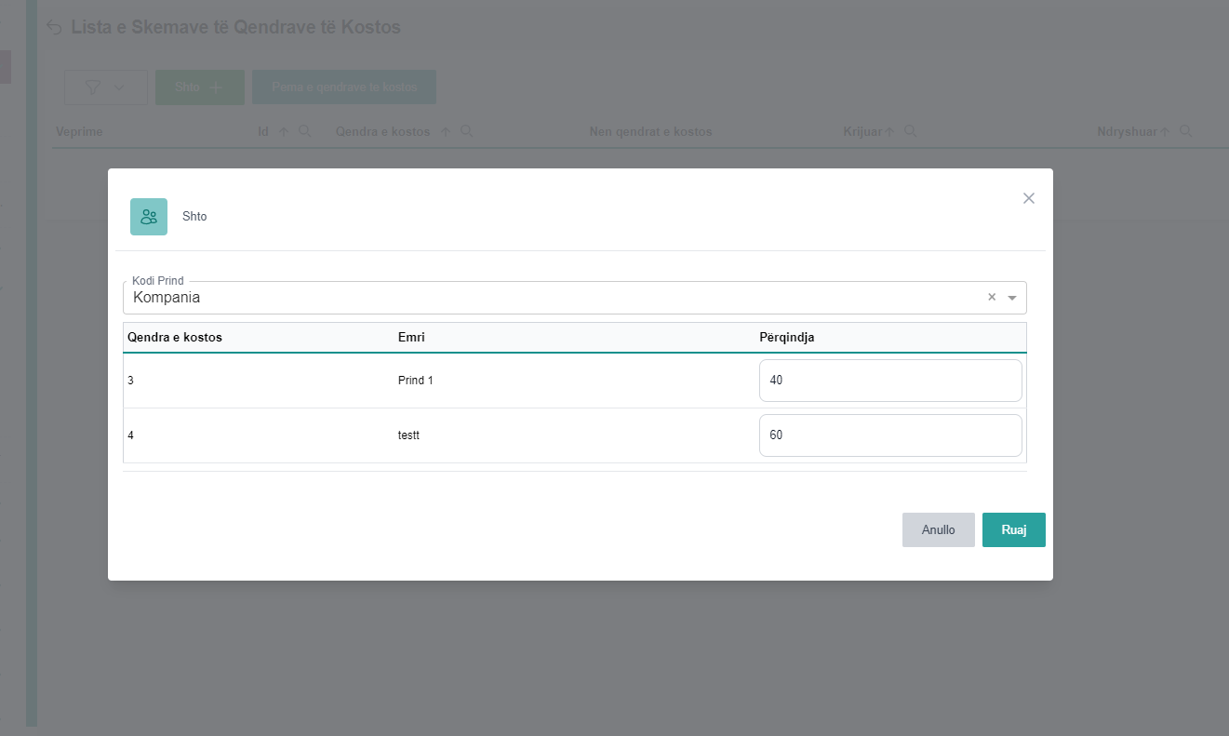The width and height of the screenshot is (1229, 736).
Task: Sort the background Qendra e kostos column arrow
Action: pos(446,132)
